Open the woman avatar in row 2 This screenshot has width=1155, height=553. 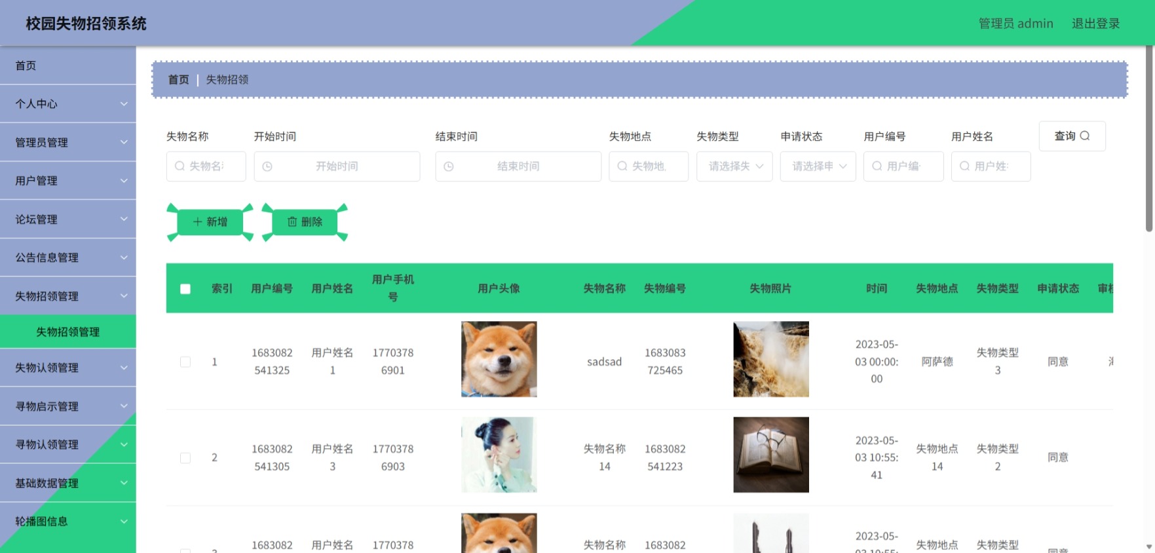point(499,455)
